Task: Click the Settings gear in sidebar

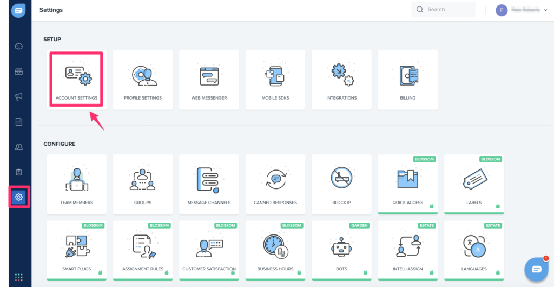Action: coord(19,197)
